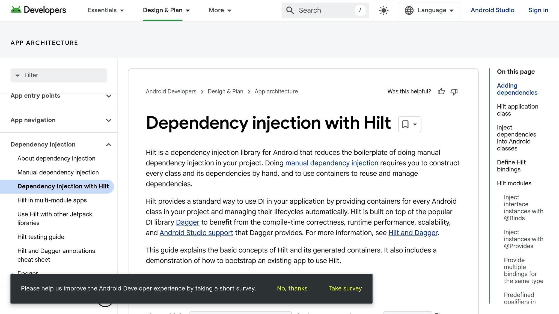The width and height of the screenshot is (559, 314).
Task: Expand the App navigation section
Action: tap(109, 120)
